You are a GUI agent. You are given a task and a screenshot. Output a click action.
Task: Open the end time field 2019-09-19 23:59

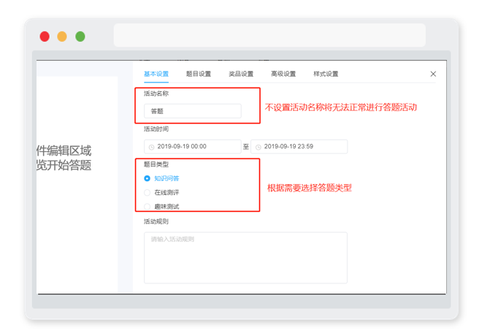299,147
